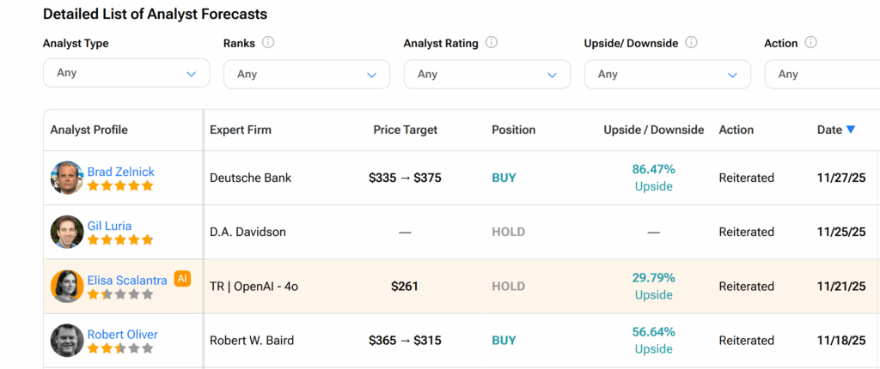Click the AI badge beside Elisa Scalantra
This screenshot has width=880, height=369.
[182, 278]
